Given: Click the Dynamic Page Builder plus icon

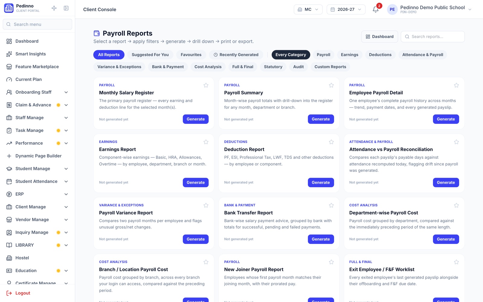Looking at the screenshot, I should (x=9, y=156).
